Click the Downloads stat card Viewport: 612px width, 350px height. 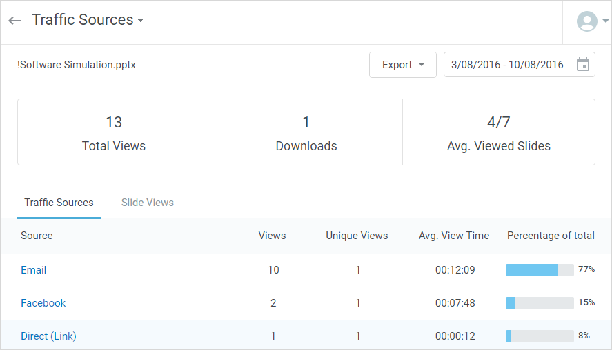click(x=306, y=132)
